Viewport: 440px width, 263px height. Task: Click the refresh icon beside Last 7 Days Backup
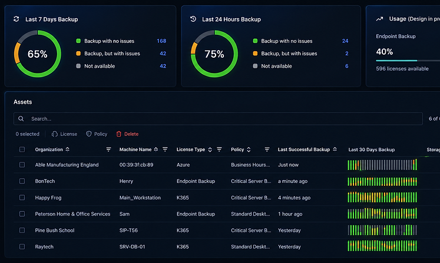(x=16, y=19)
